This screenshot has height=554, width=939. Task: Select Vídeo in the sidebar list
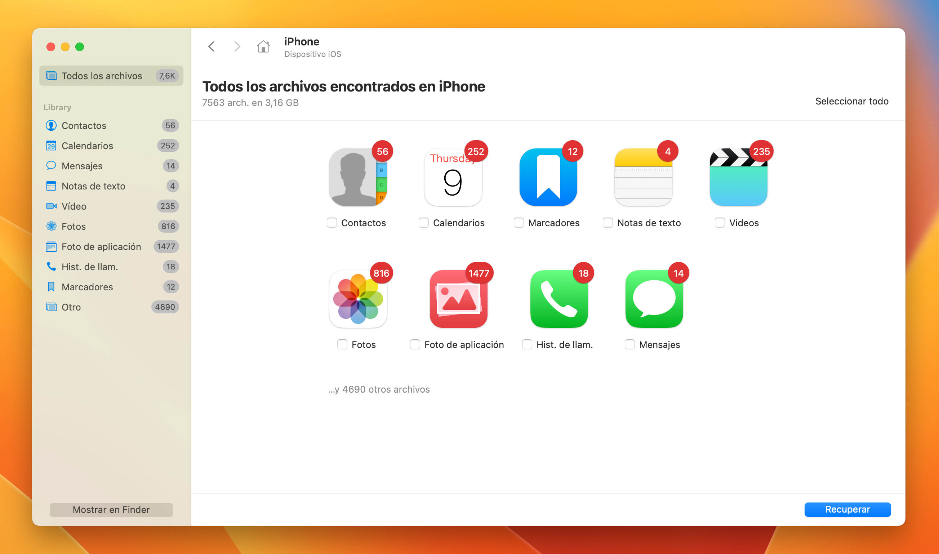[x=111, y=206]
